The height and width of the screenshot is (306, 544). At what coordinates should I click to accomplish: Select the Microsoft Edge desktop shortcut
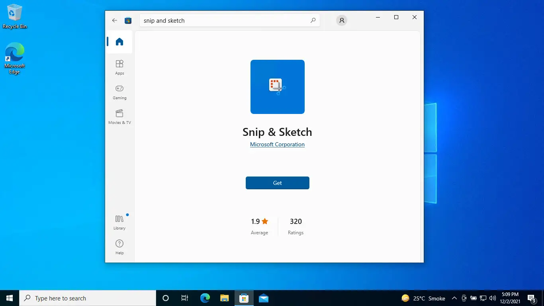15,58
